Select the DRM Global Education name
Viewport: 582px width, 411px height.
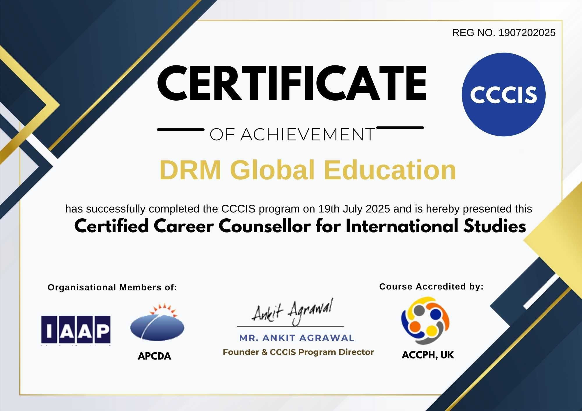308,170
